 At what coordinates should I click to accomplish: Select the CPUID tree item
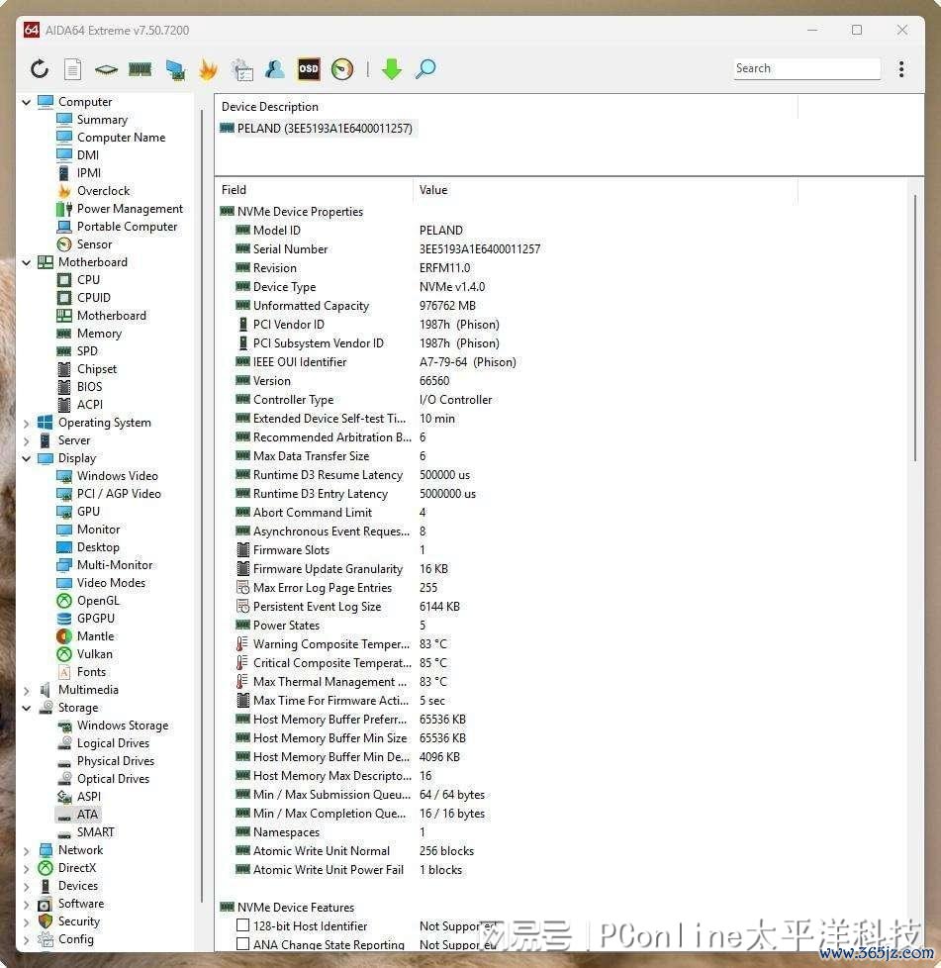tap(94, 298)
